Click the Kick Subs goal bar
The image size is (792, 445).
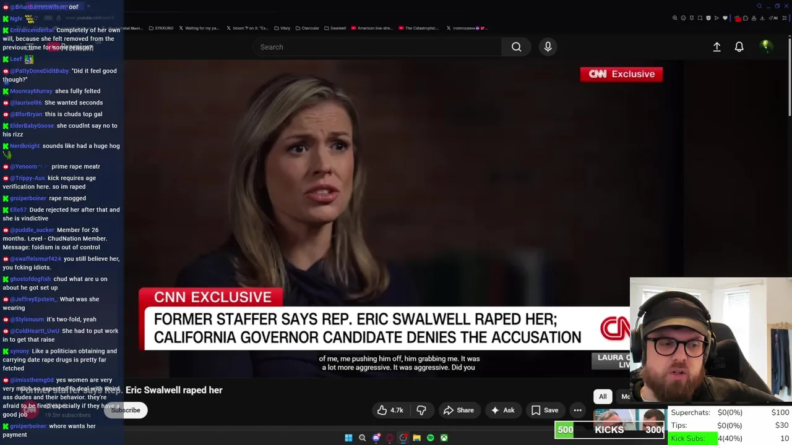730,438
